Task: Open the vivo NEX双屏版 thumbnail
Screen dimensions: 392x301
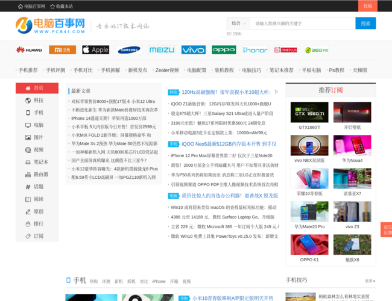Action: click(309, 146)
